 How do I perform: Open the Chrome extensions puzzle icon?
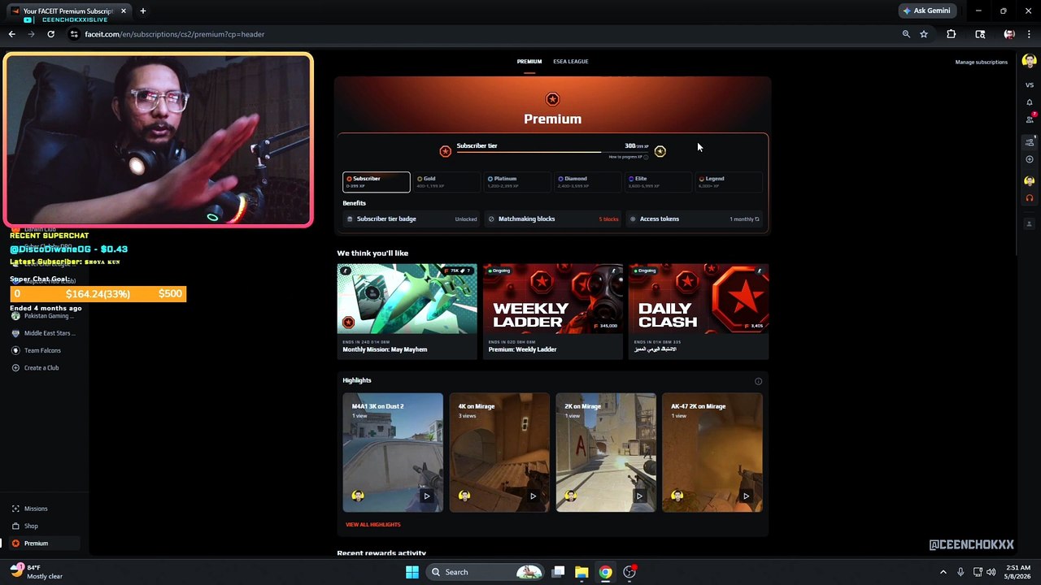tap(951, 34)
